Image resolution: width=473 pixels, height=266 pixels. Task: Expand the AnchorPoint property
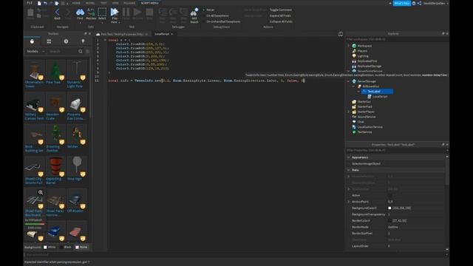click(349, 202)
